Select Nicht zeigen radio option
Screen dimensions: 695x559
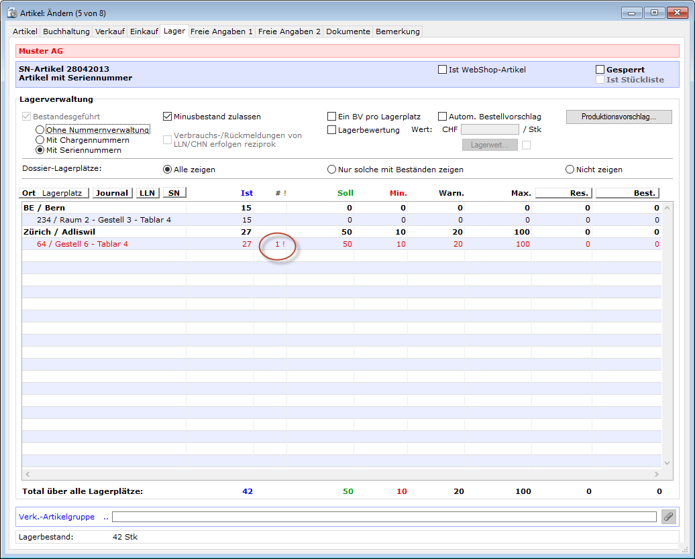570,170
